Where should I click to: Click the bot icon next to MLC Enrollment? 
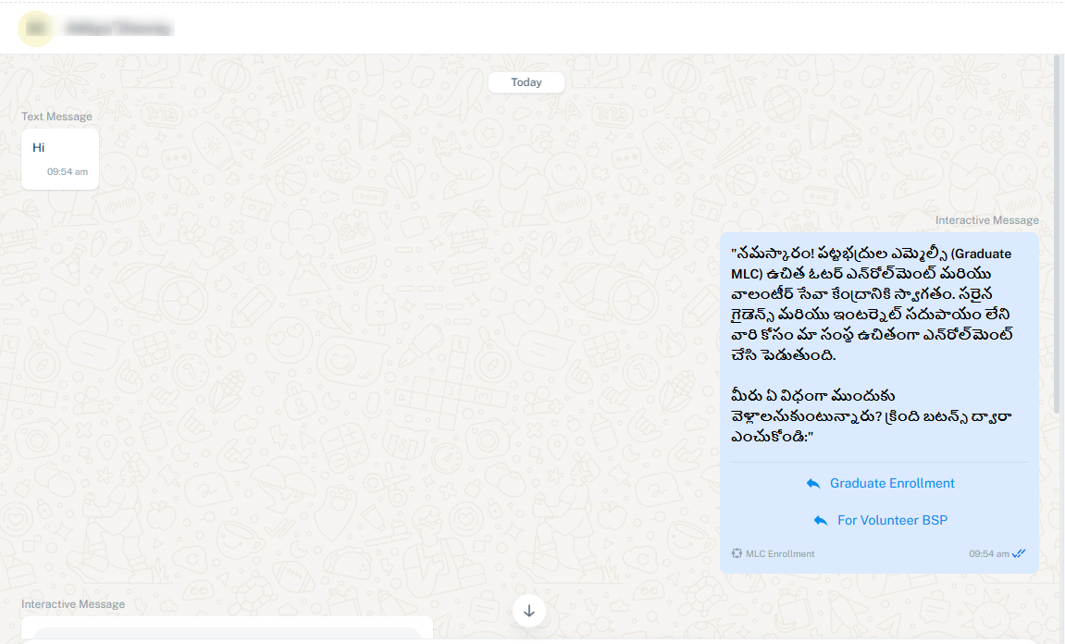(x=737, y=553)
